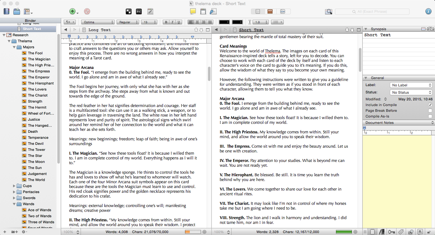Select Ace of Wands in binder
This screenshot has width=435, height=235.
39,210
